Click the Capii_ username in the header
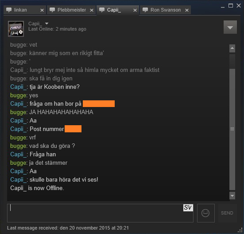Image resolution: width=244 pixels, height=234 pixels. (35, 24)
